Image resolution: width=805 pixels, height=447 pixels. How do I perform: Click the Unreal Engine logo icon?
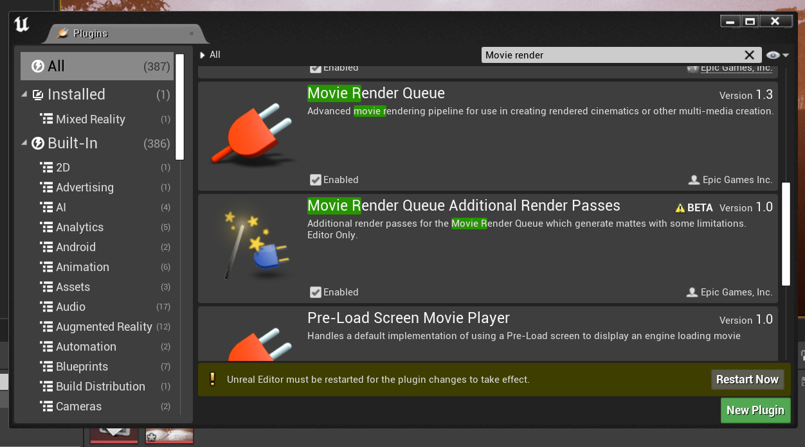(22, 24)
